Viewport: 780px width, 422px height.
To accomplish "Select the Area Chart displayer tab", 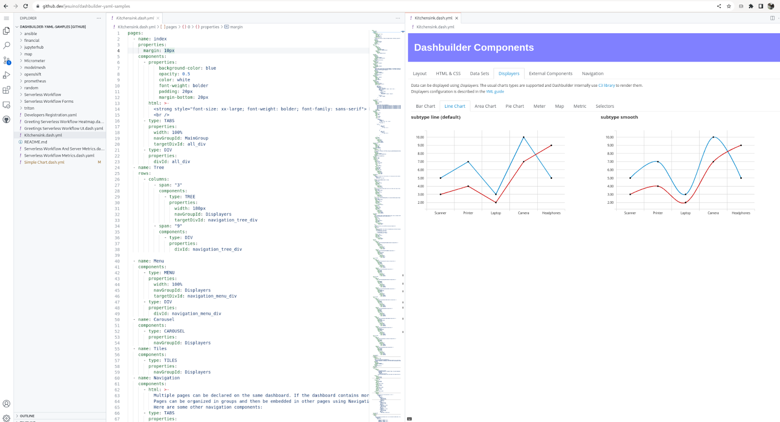I will (485, 106).
